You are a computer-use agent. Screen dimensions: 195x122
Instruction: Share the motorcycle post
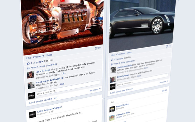pos(49,55)
